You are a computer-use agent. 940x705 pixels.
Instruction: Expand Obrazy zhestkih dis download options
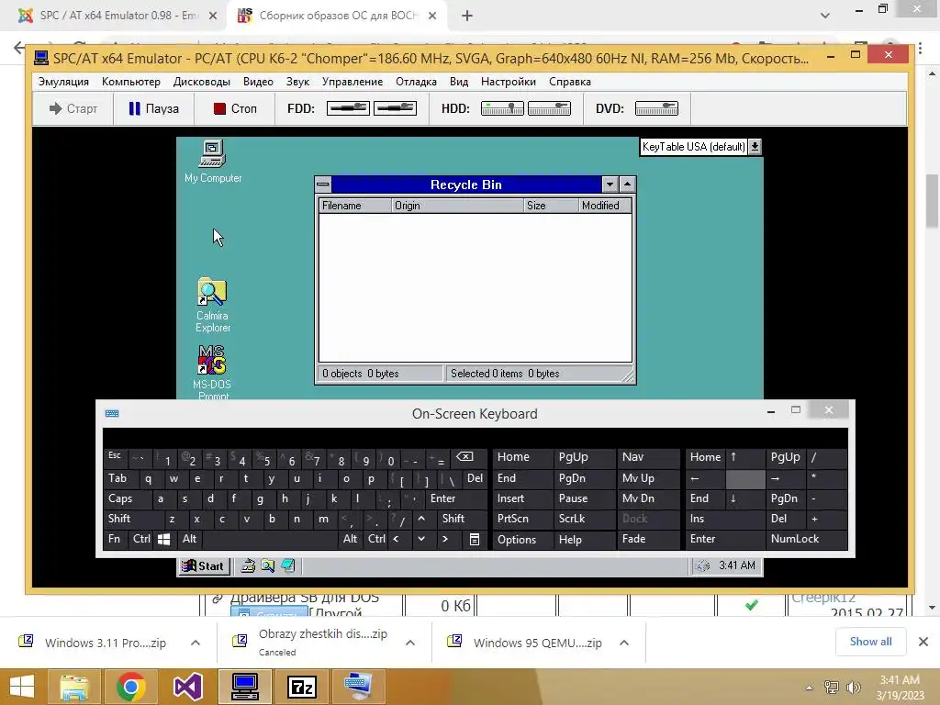point(410,643)
